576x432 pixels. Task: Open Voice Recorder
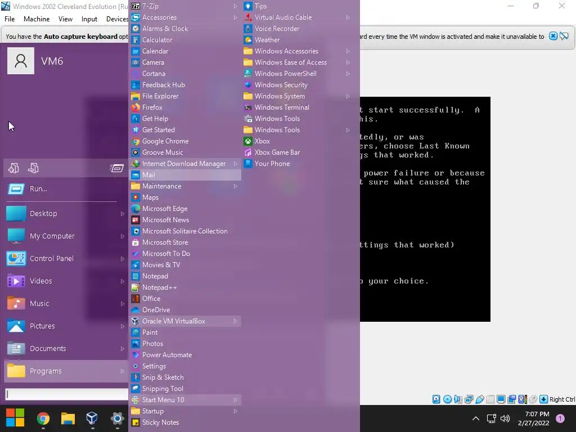[x=298, y=28]
